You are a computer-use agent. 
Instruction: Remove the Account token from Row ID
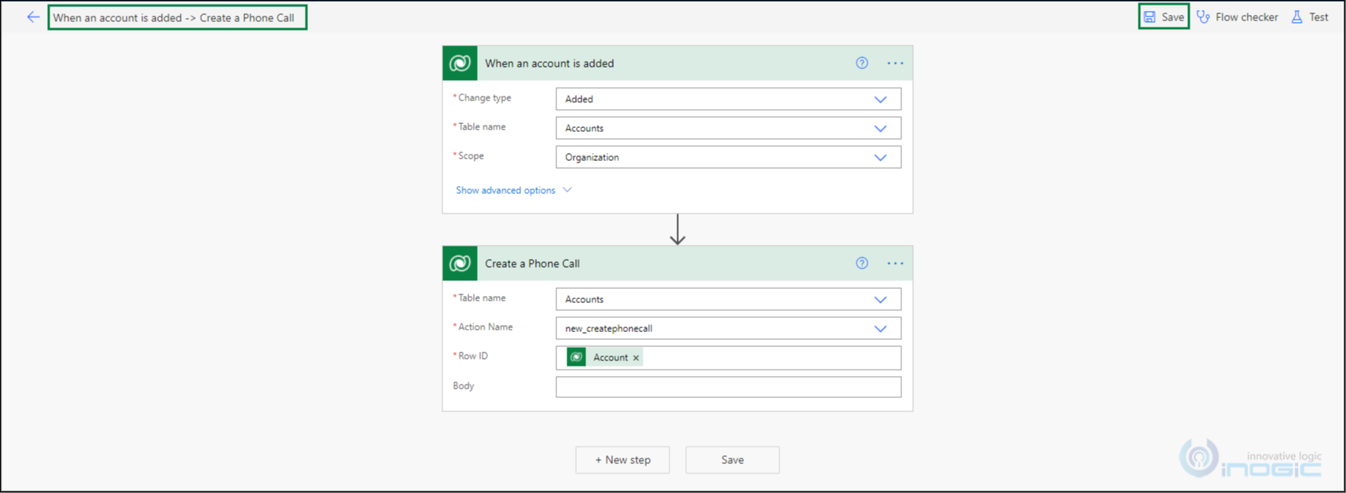click(x=636, y=358)
